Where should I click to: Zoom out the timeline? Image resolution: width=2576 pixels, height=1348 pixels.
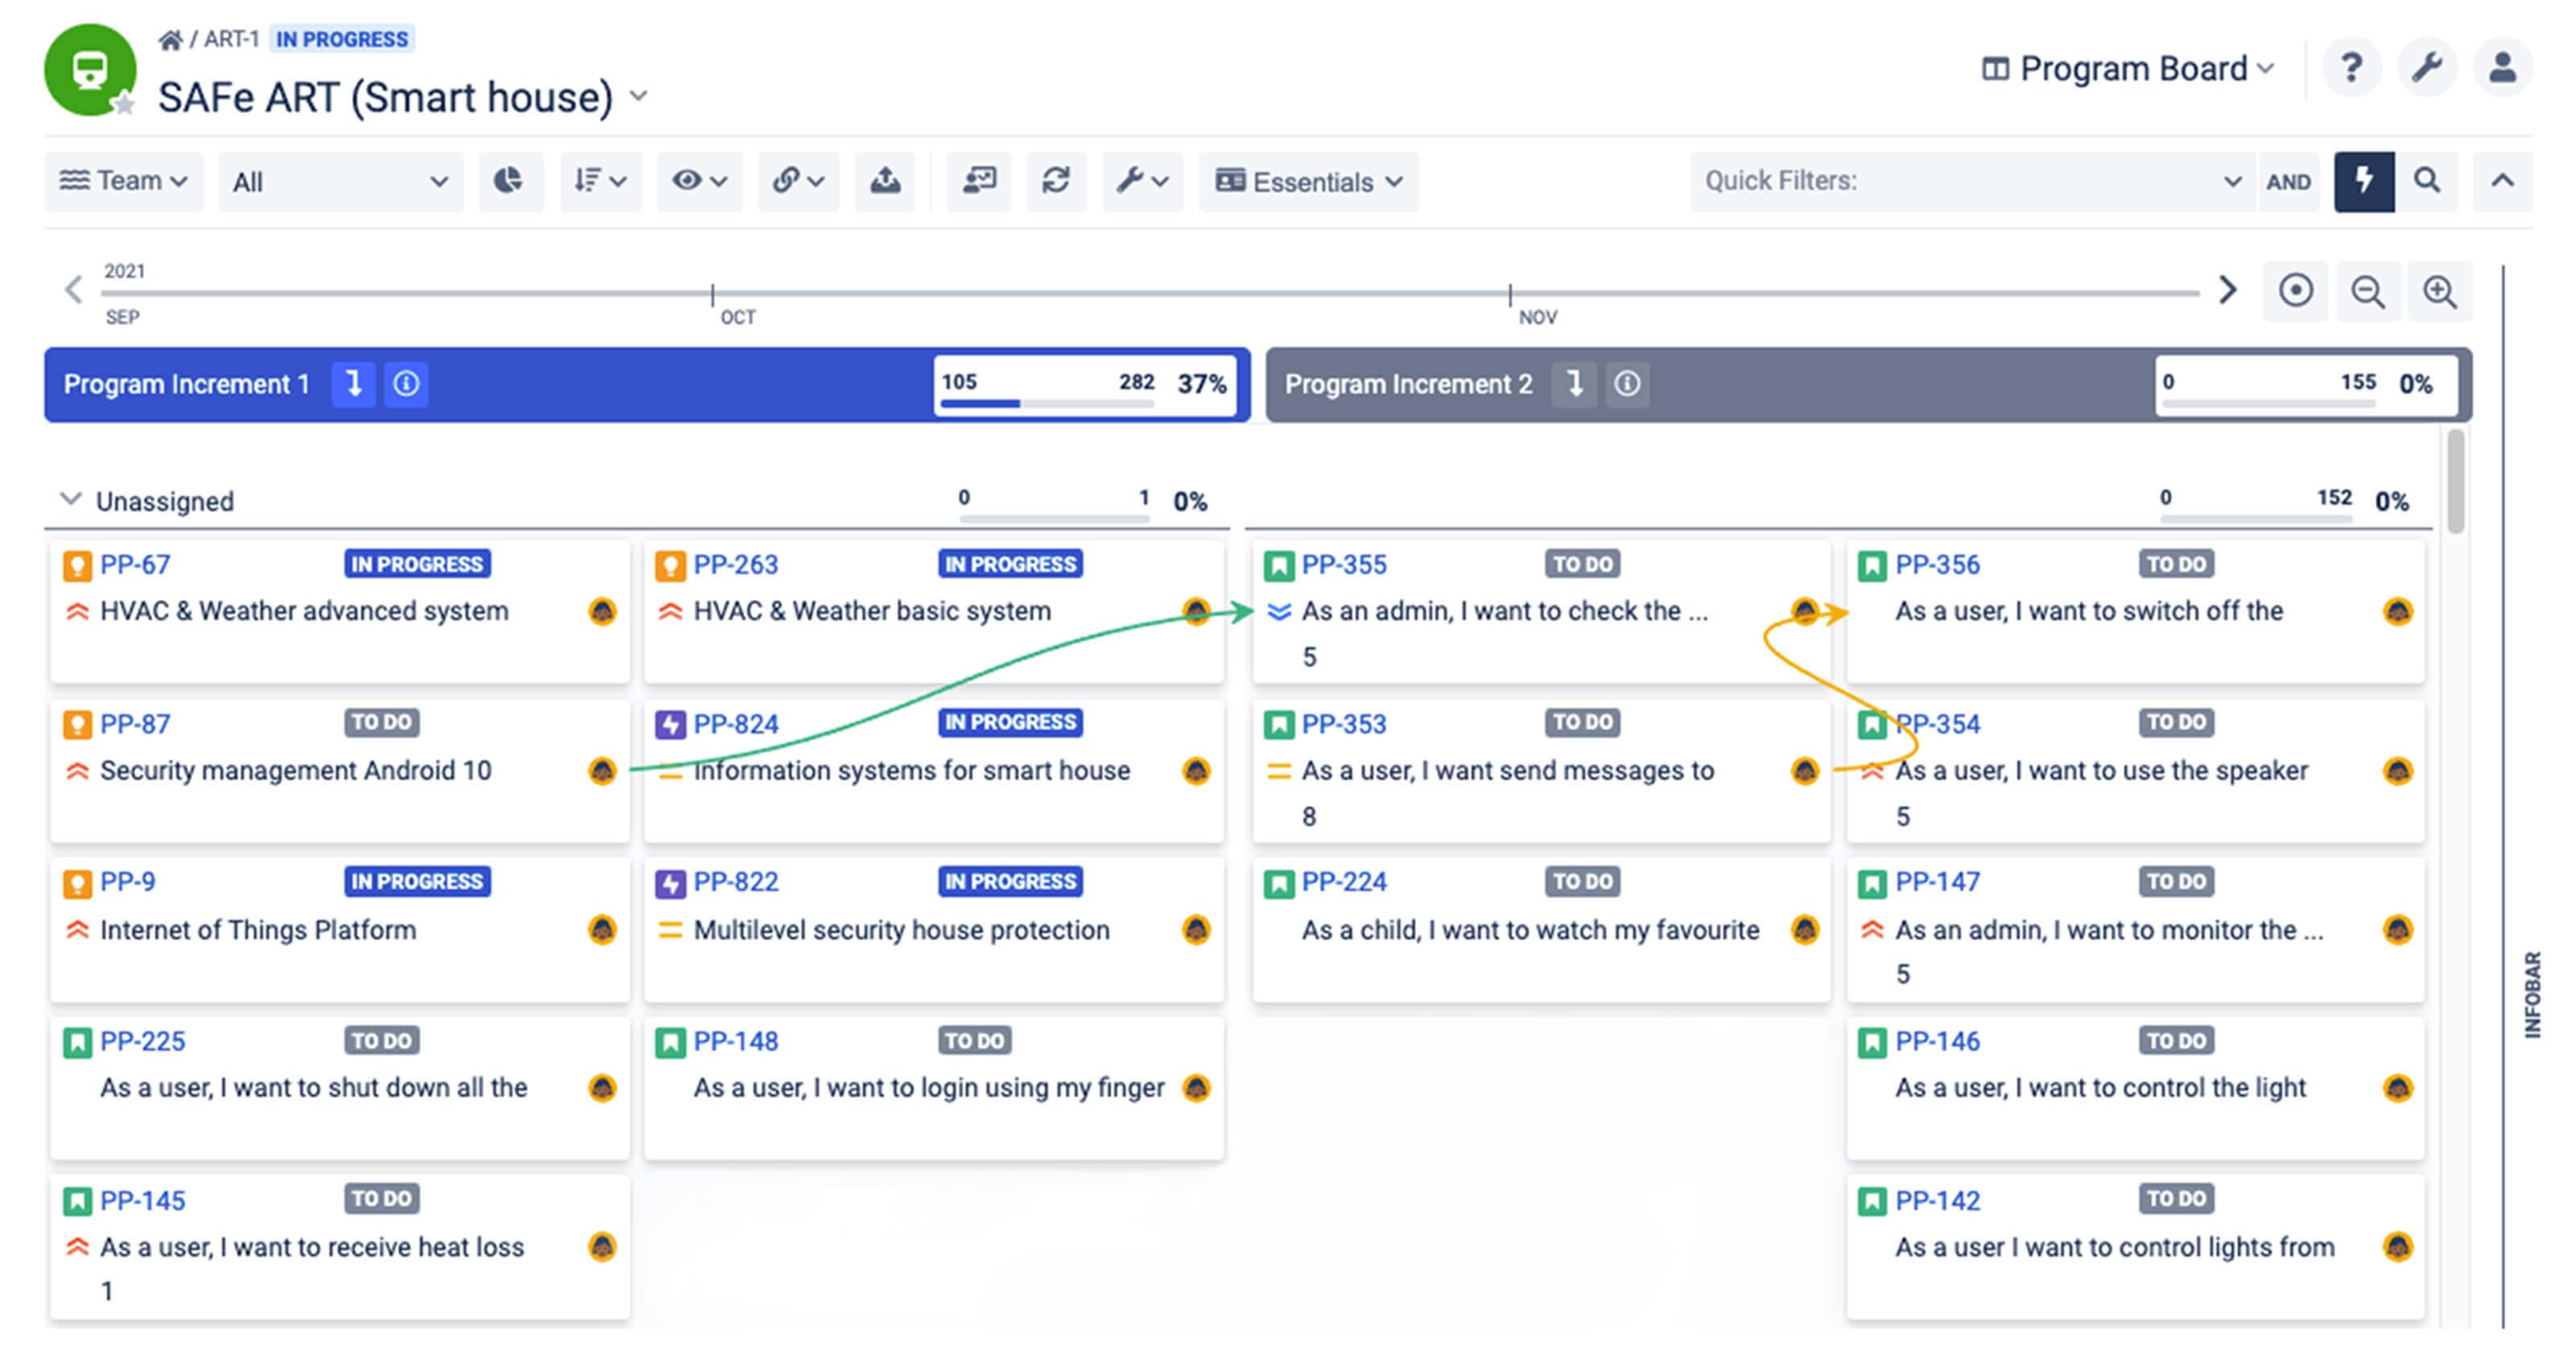[2367, 291]
